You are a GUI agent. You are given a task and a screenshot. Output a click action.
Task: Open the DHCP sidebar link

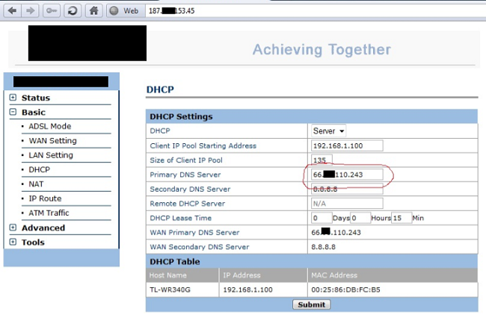[40, 169]
